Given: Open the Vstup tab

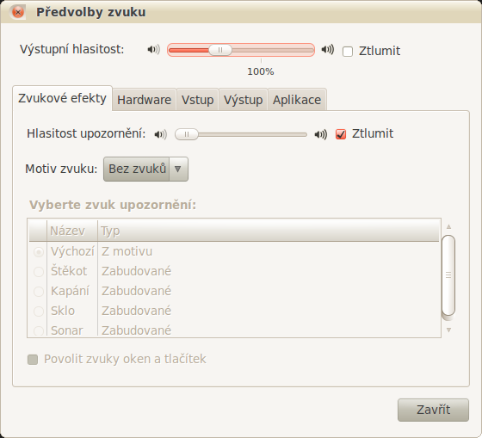Looking at the screenshot, I should click(x=197, y=100).
